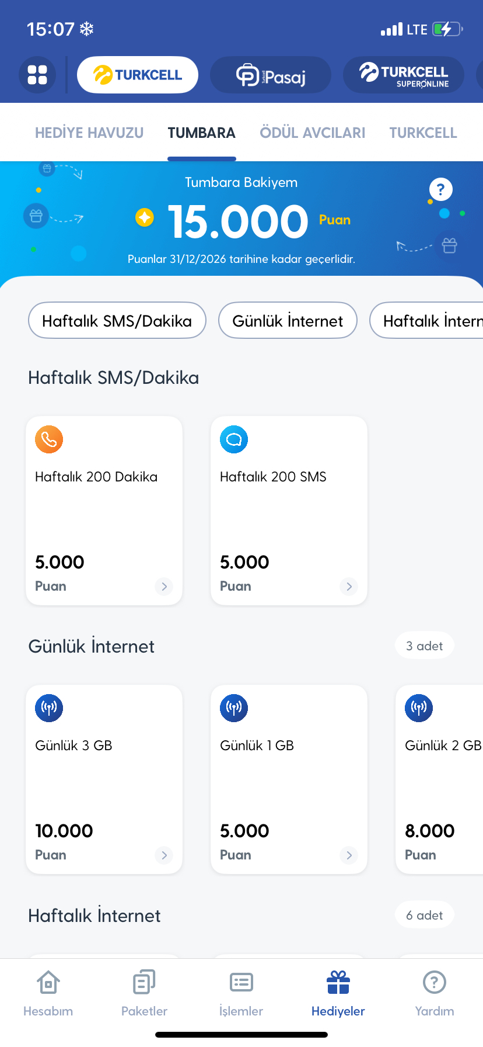This screenshot has width=483, height=1047.
Task: Tap the Tumbara help question mark
Action: (x=440, y=189)
